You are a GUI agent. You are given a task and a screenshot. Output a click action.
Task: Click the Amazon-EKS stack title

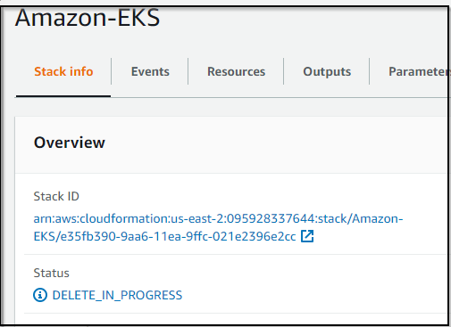pyautogui.click(x=88, y=18)
